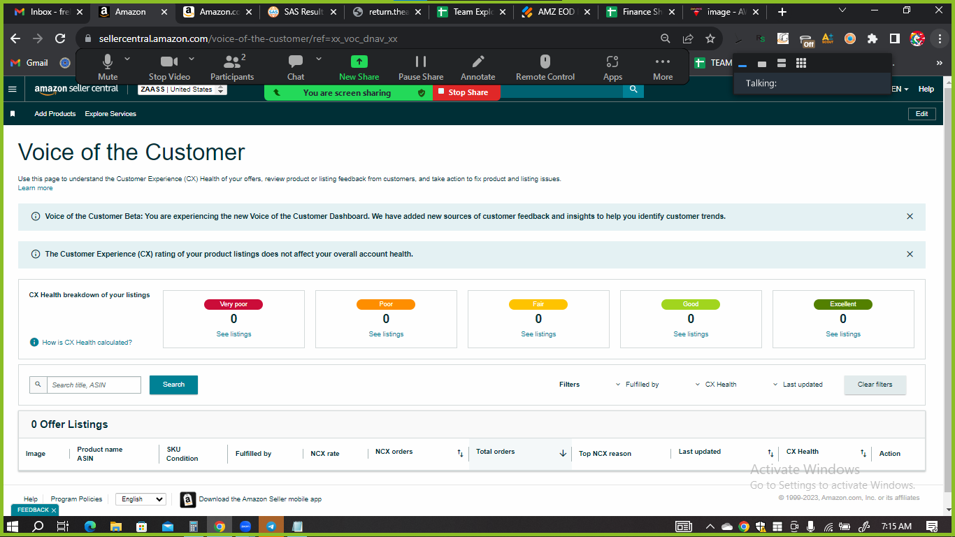Screen dimensions: 955x537
Task: Click the bookmark flag icon
Action: tap(13, 114)
